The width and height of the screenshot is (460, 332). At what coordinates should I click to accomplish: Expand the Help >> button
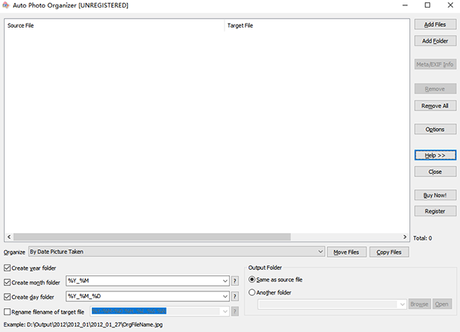click(435, 155)
